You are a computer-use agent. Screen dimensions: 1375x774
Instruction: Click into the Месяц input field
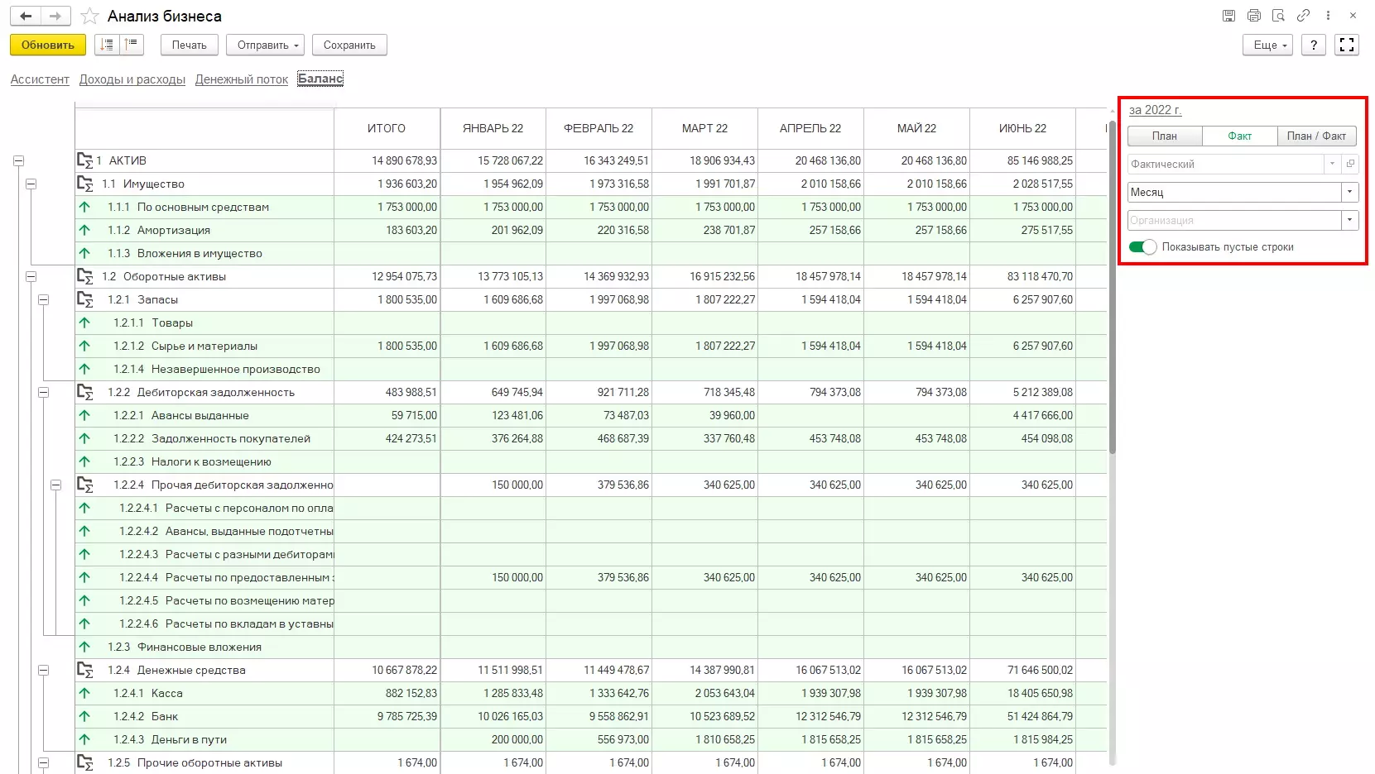pos(1234,192)
